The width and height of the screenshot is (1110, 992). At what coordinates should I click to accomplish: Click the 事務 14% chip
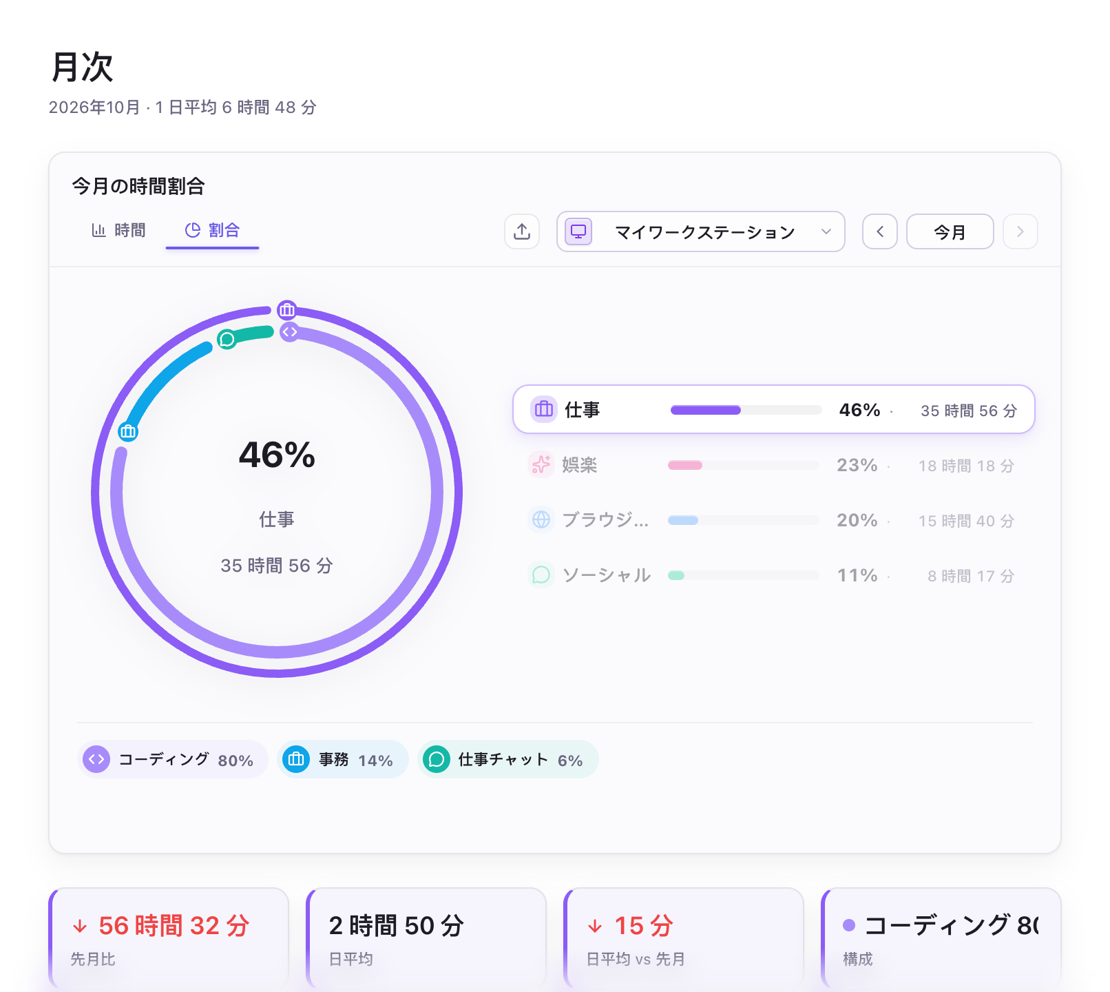click(343, 759)
